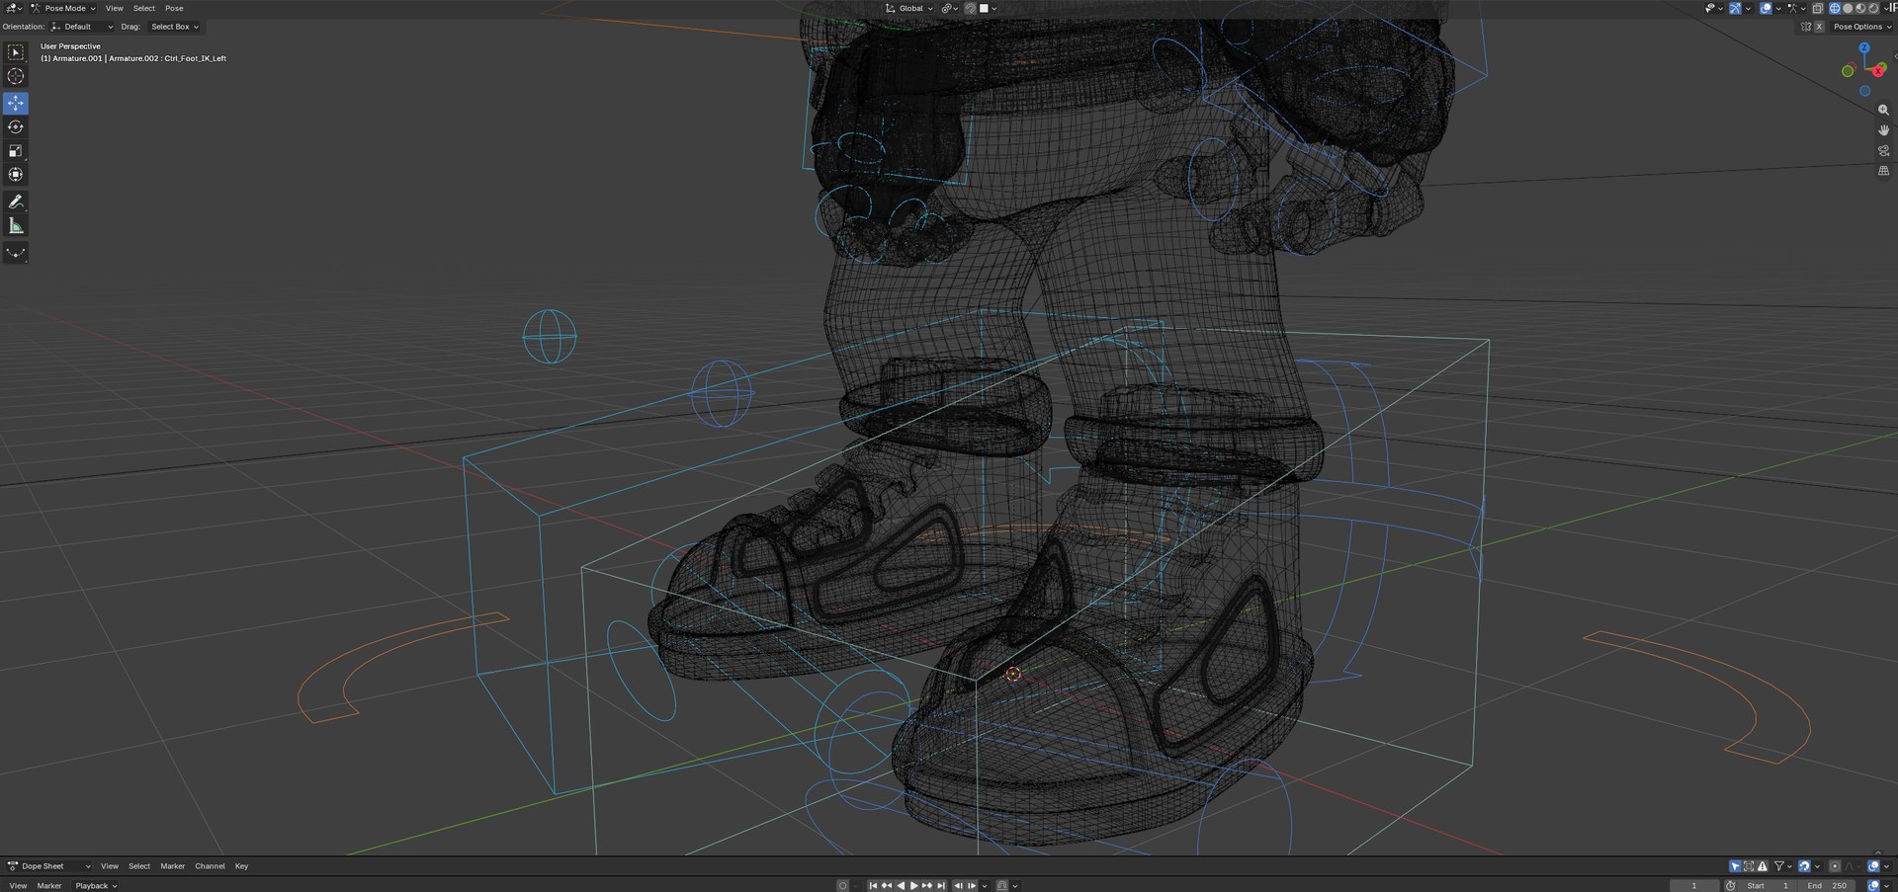Image resolution: width=1898 pixels, height=892 pixels.
Task: Click the pan view hand icon
Action: pyautogui.click(x=1883, y=130)
